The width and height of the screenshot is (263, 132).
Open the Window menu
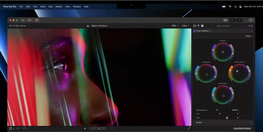pyautogui.click(x=77, y=7)
